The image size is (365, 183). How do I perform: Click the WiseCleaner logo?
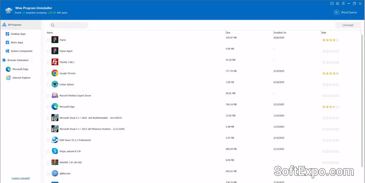coord(345,12)
